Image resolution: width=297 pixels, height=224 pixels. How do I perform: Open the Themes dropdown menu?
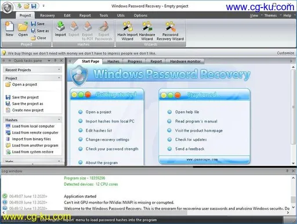tap(273, 16)
